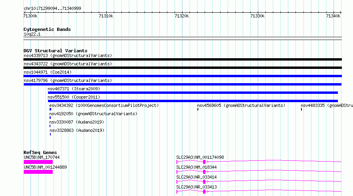
Task: Click the 71310k ruler tick label
Action: pos(106,16)
